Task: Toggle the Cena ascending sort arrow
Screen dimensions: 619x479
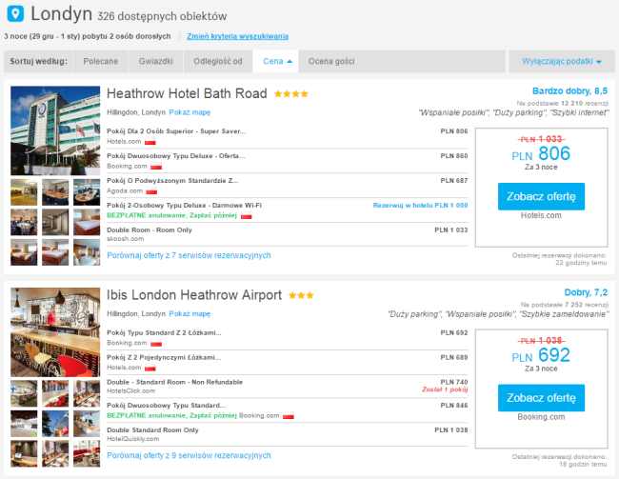Action: [290, 62]
